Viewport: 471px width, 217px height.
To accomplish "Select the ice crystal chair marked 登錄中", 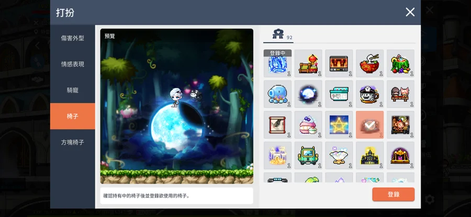I will (x=277, y=63).
